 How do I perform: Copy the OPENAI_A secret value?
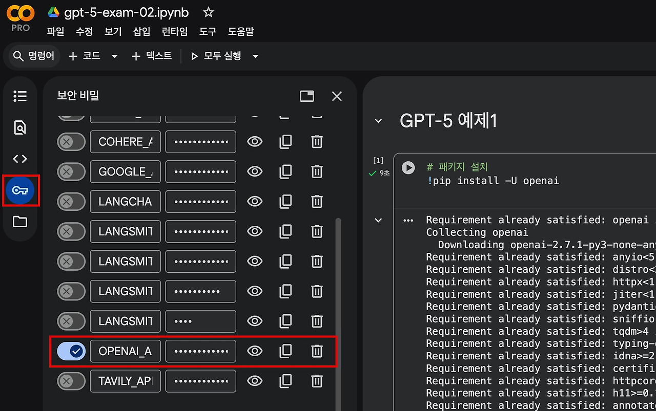[x=285, y=351]
